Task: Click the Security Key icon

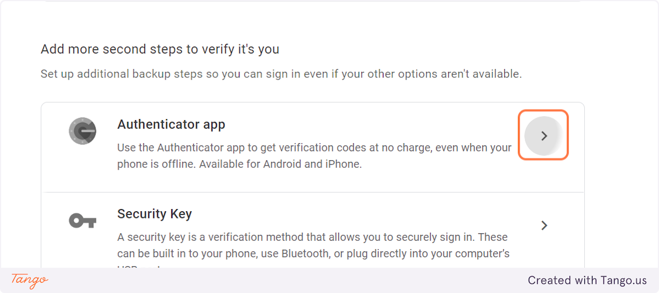Action: tap(82, 221)
